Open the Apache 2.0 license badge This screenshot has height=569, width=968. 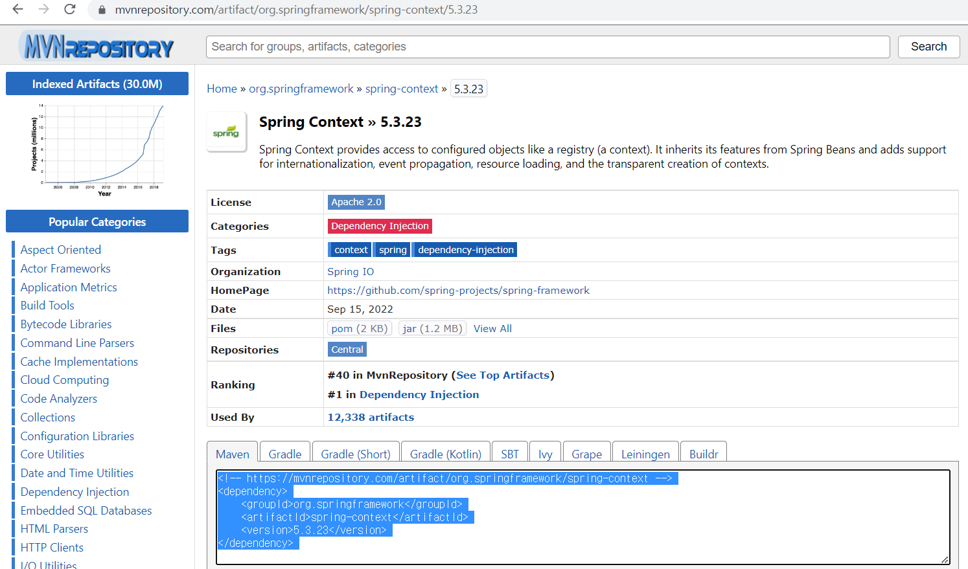(x=356, y=202)
